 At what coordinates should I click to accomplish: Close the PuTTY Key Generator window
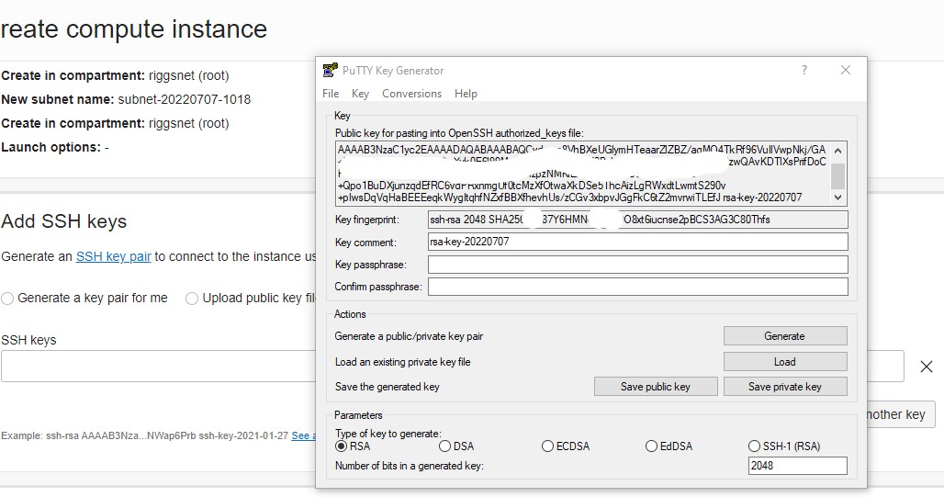click(846, 70)
